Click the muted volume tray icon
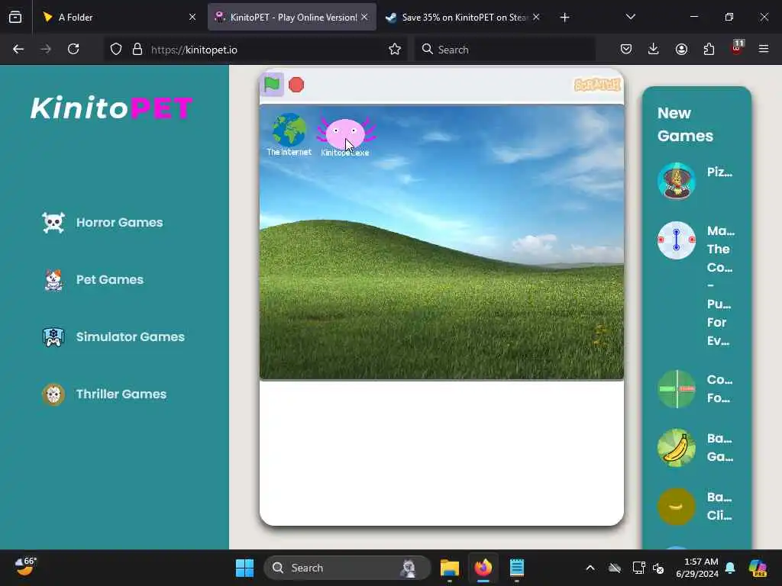Image resolution: width=782 pixels, height=586 pixels. [659, 568]
